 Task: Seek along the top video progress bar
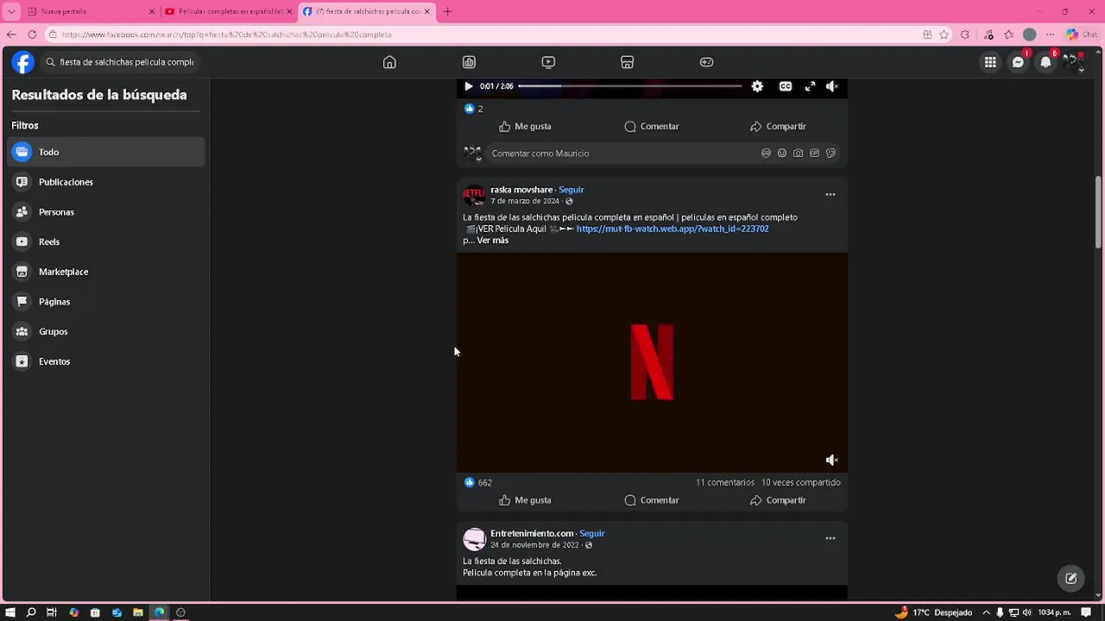629,86
